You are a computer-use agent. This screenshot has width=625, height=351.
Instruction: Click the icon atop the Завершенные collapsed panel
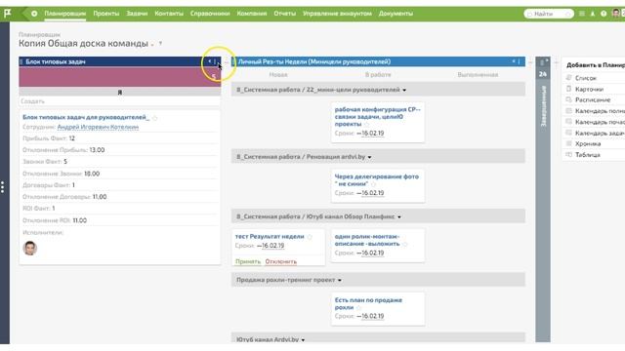pos(543,62)
